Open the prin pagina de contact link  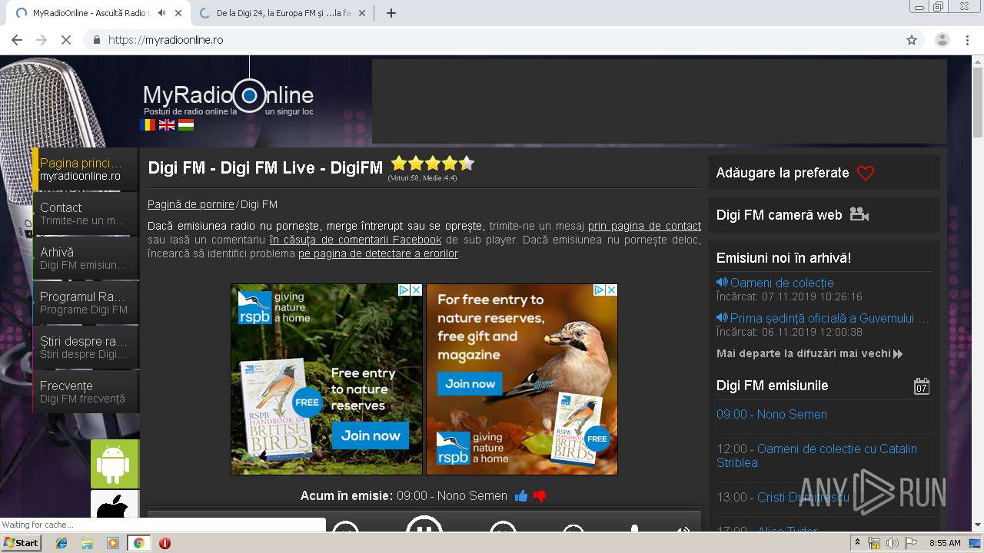click(x=644, y=226)
